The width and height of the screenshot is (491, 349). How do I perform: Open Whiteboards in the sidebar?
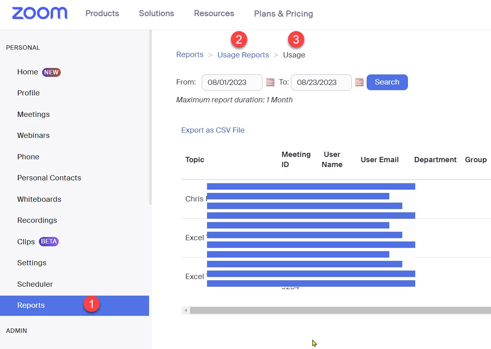coord(39,199)
